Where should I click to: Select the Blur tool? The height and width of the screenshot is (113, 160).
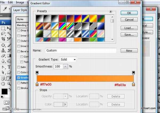(3, 61)
